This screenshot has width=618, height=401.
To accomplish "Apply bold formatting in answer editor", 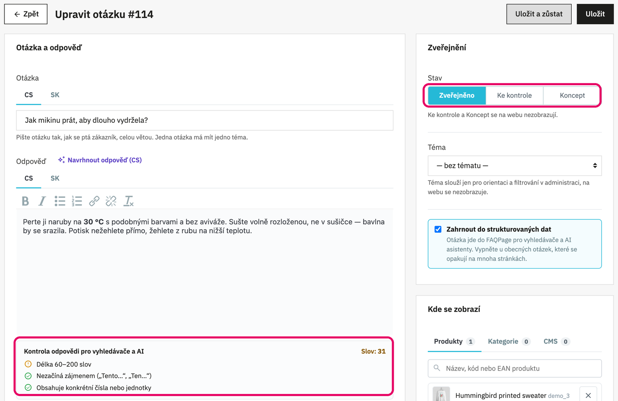I will (26, 201).
